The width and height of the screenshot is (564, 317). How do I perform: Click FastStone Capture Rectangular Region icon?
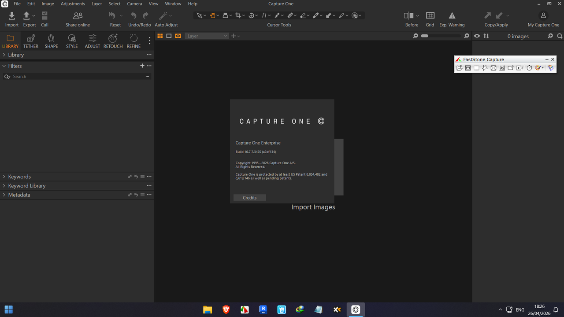476,68
